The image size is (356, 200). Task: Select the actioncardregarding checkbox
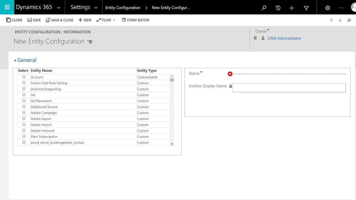(x=24, y=89)
